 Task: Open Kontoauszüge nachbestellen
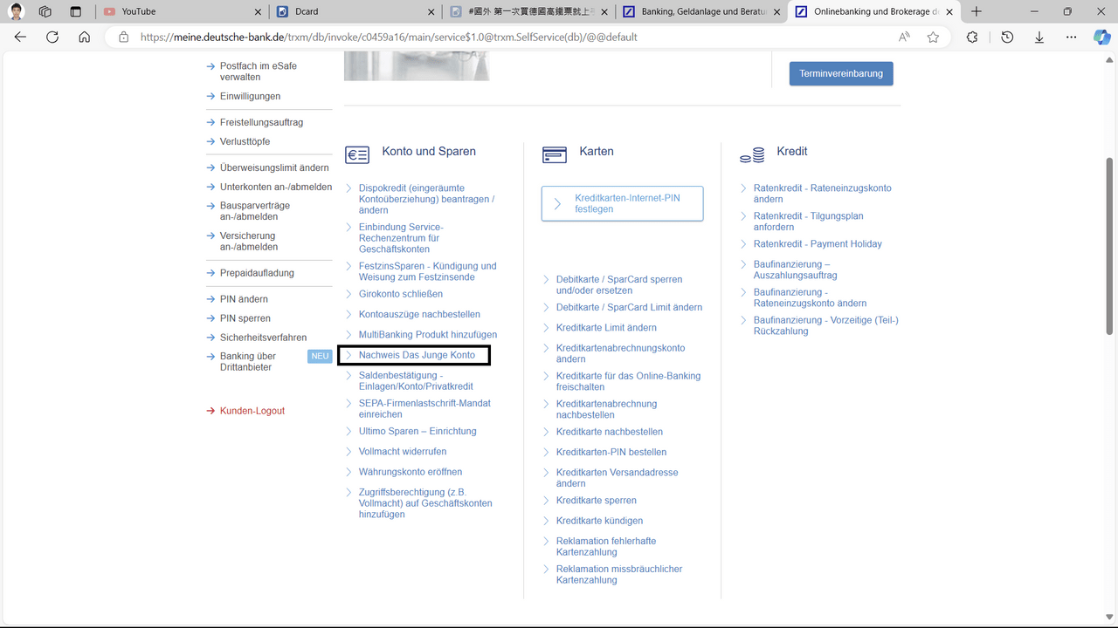click(x=419, y=314)
